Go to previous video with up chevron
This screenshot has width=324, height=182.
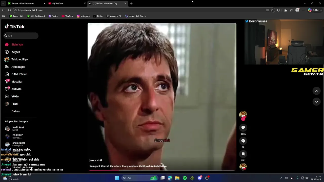[316, 91]
